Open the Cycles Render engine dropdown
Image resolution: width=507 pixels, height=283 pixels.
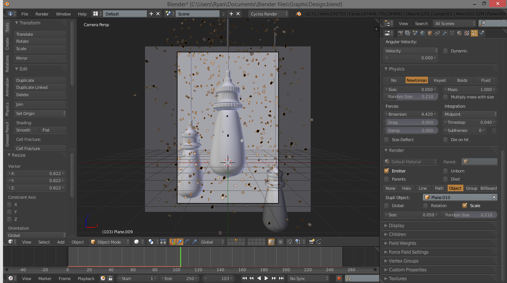[268, 14]
